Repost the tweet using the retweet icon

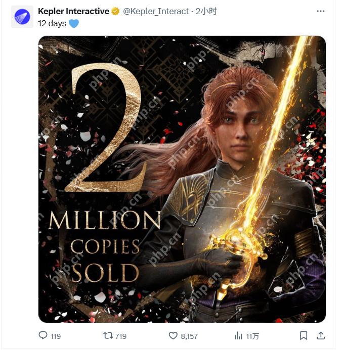tap(108, 335)
